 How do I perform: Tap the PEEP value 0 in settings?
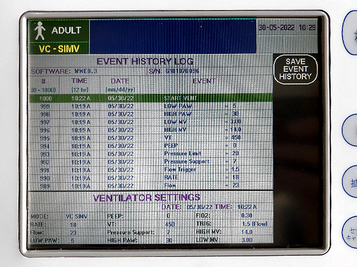[168, 216]
